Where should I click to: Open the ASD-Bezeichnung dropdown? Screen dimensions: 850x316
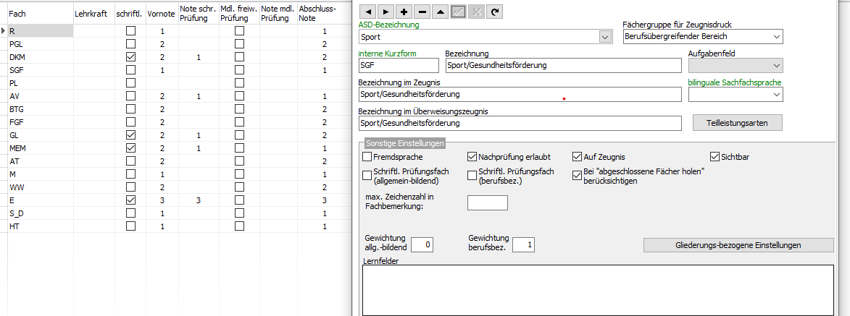[x=605, y=37]
